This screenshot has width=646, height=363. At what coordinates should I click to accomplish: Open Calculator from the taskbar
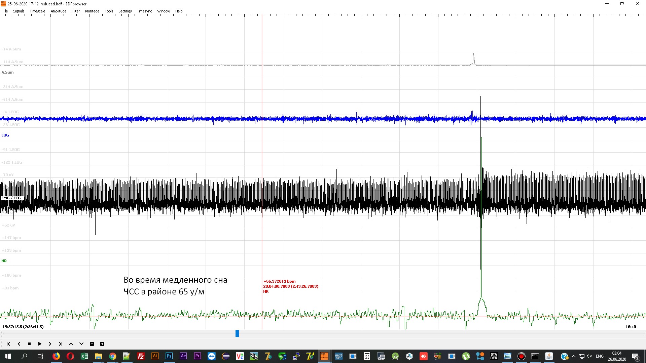pos(367,356)
